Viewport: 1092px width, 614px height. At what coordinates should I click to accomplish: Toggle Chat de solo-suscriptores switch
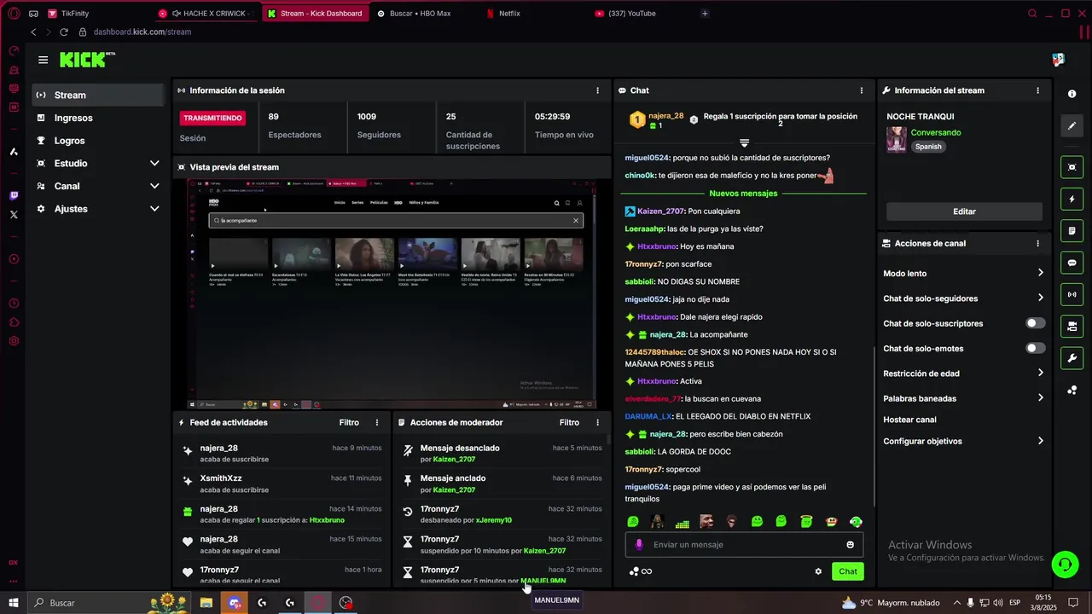[x=1035, y=323]
